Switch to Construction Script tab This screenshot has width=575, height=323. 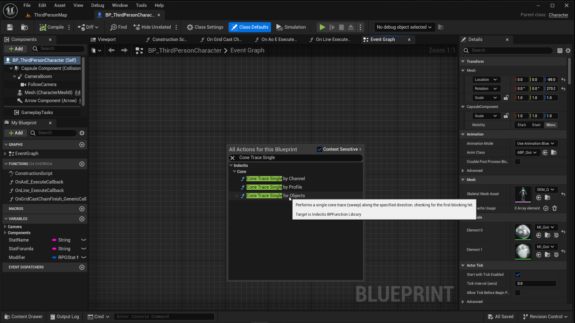[x=170, y=39]
